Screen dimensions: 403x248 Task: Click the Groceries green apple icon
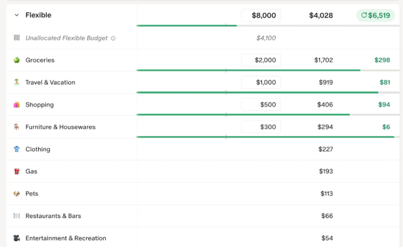(x=17, y=60)
